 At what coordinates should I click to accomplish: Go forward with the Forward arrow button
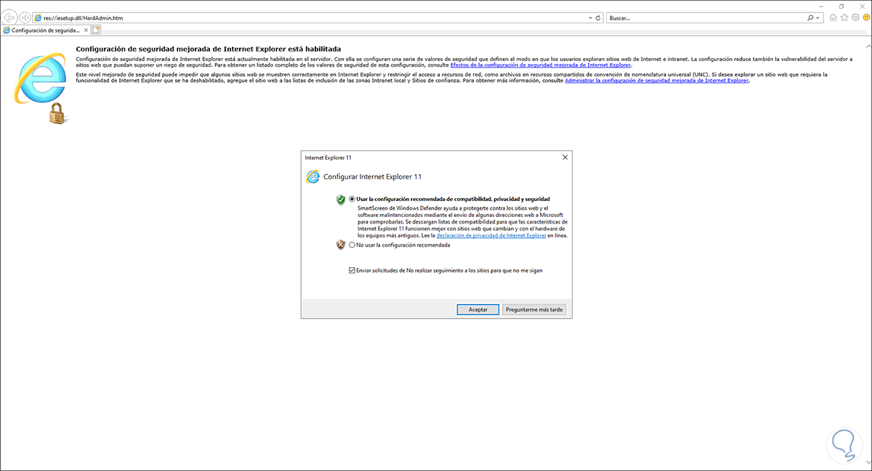(25, 17)
